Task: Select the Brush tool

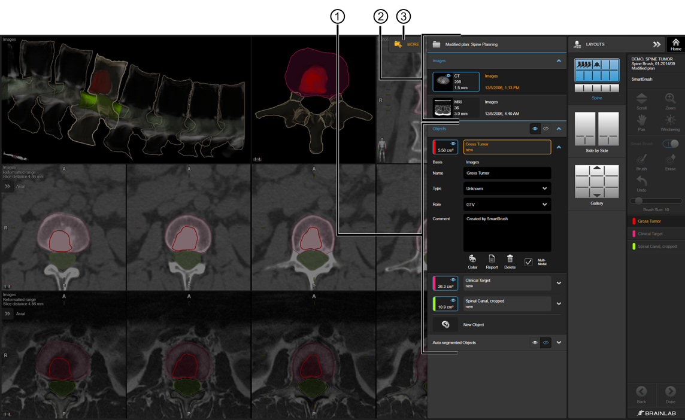Action: (641, 162)
